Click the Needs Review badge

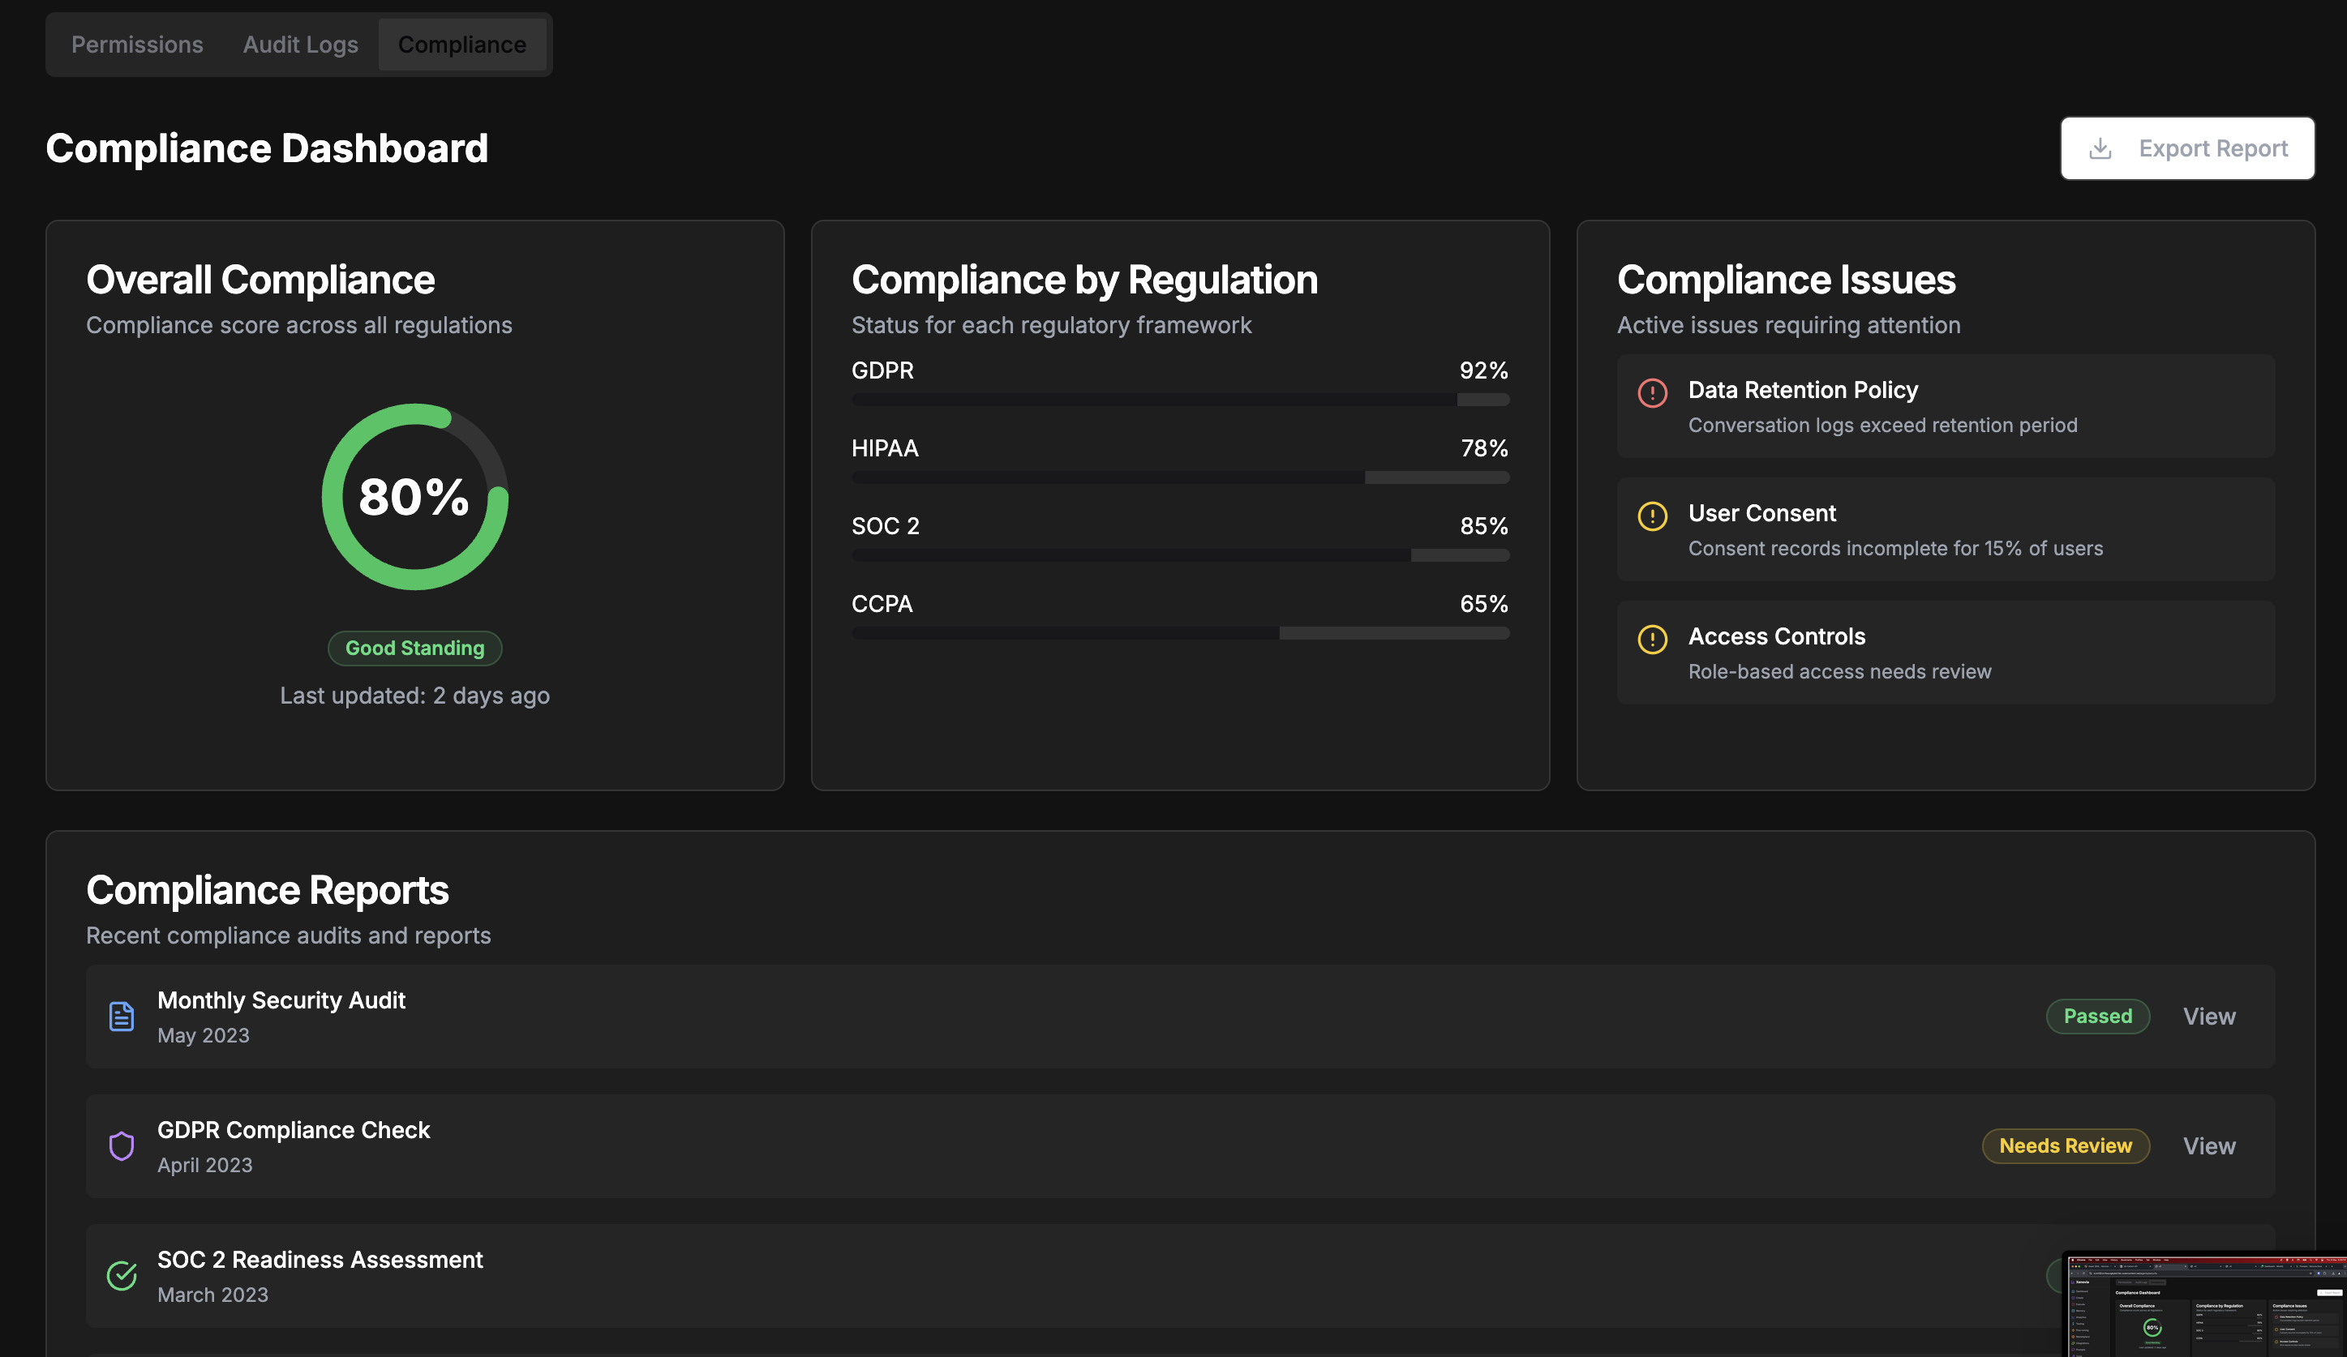click(2066, 1145)
